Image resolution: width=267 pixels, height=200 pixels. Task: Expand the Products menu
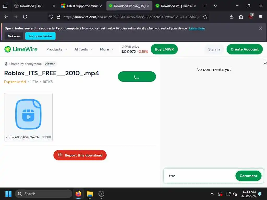(57, 49)
